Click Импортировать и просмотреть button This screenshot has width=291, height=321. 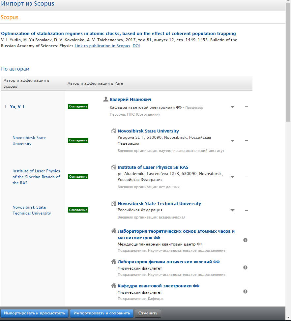[x=34, y=313]
